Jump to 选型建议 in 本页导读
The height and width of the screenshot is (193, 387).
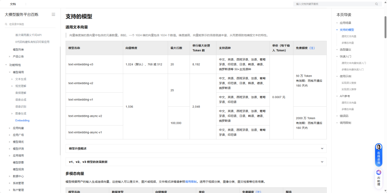pyautogui.click(x=345, y=49)
